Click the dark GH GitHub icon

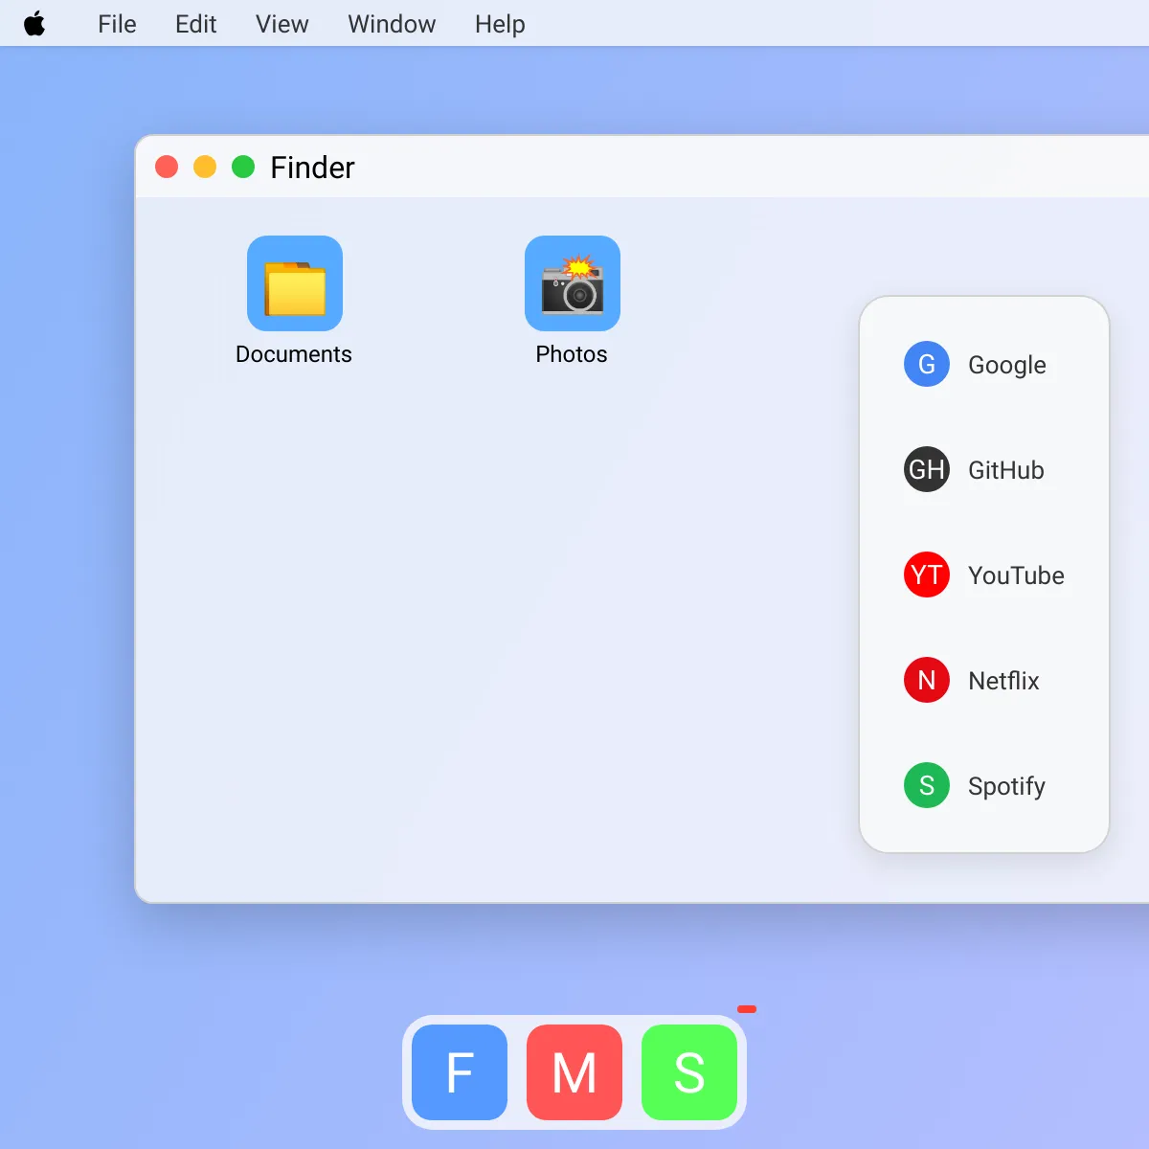coord(927,469)
